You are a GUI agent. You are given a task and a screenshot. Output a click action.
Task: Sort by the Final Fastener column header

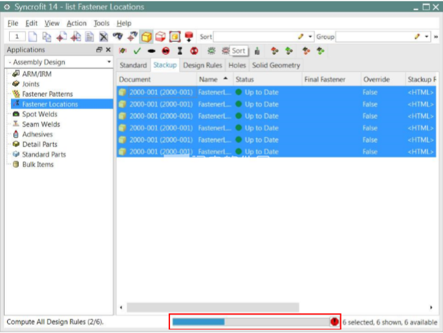pyautogui.click(x=331, y=79)
